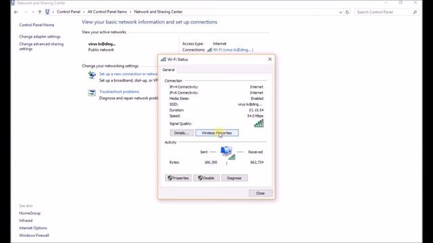Open Infrared under See also
The width and height of the screenshot is (433, 243).
click(26, 221)
